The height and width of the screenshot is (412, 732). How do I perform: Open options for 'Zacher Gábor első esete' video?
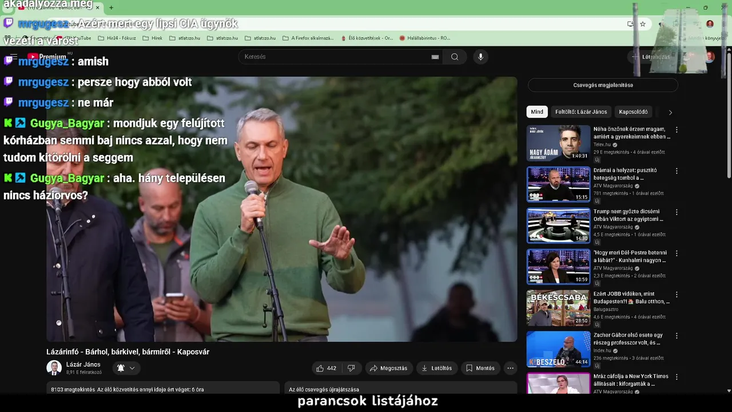pyautogui.click(x=677, y=336)
